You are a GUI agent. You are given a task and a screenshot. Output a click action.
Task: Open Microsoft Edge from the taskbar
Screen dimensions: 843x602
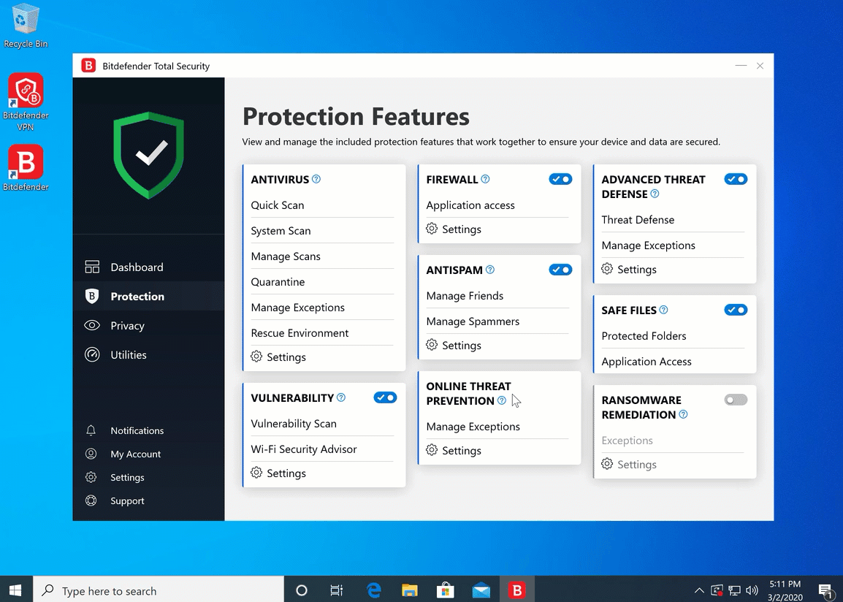click(x=373, y=590)
